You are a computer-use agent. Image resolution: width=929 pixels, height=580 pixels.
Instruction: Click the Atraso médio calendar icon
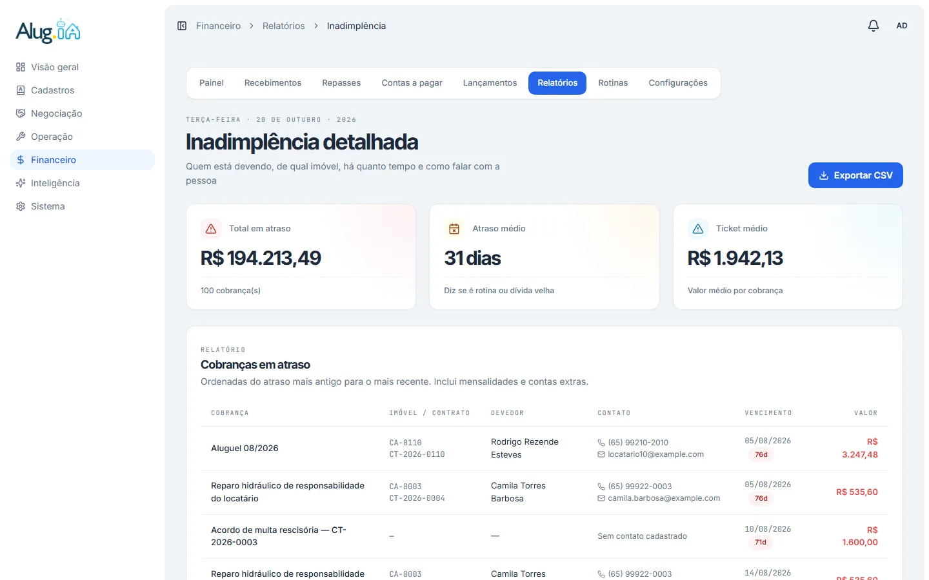[454, 229]
